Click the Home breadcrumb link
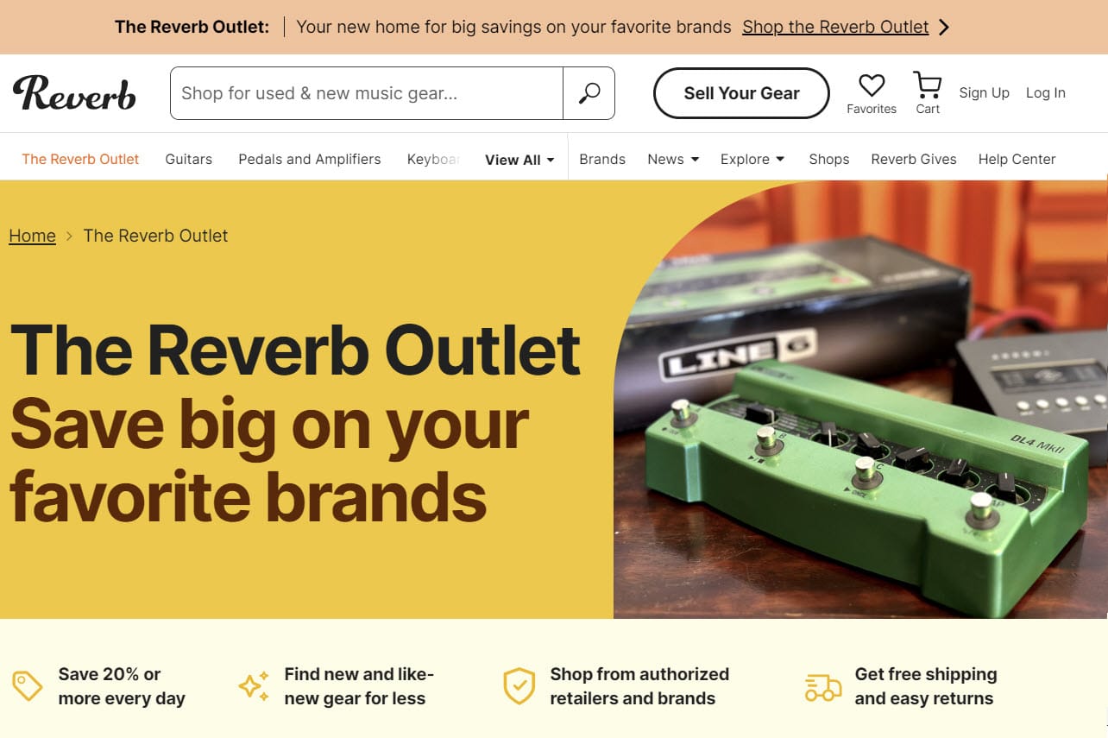 tap(32, 236)
